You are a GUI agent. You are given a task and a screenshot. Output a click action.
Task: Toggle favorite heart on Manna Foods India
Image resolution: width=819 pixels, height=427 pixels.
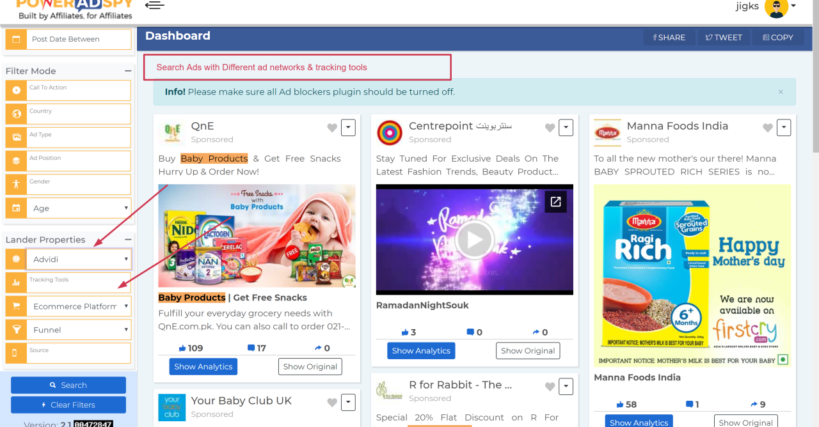[768, 128]
